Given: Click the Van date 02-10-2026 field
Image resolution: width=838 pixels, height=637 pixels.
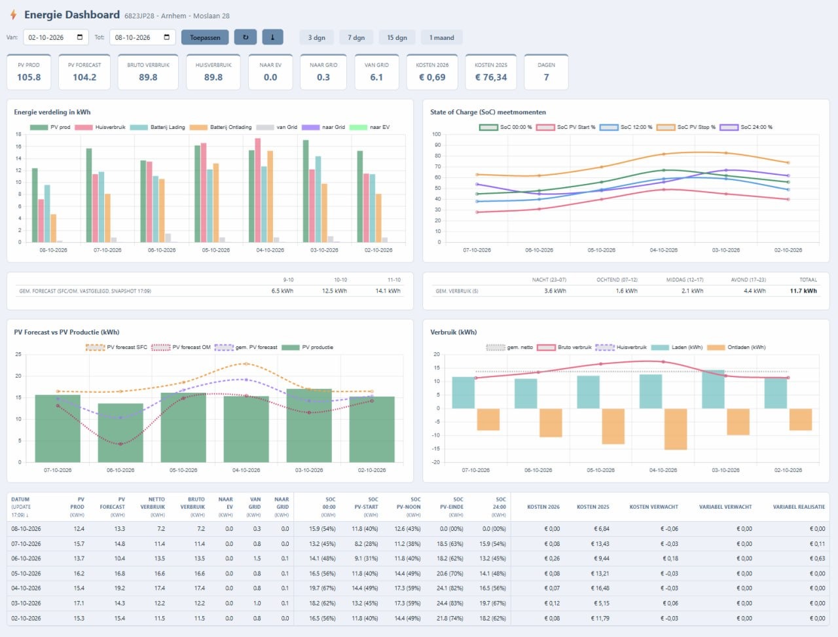Looking at the screenshot, I should click(x=56, y=37).
